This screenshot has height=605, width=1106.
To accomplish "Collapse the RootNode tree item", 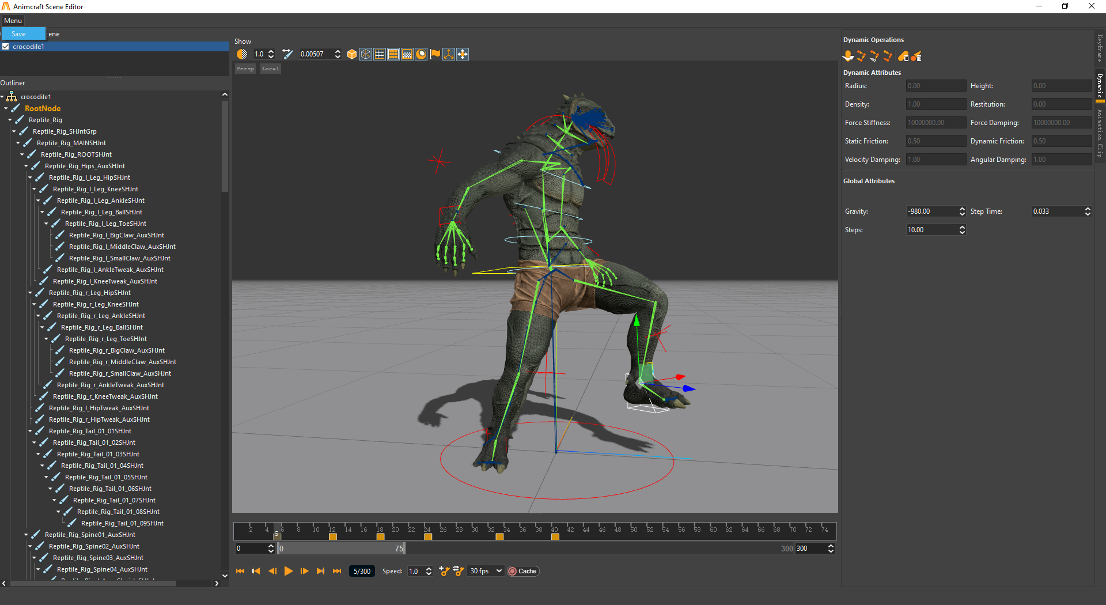I will (x=6, y=108).
